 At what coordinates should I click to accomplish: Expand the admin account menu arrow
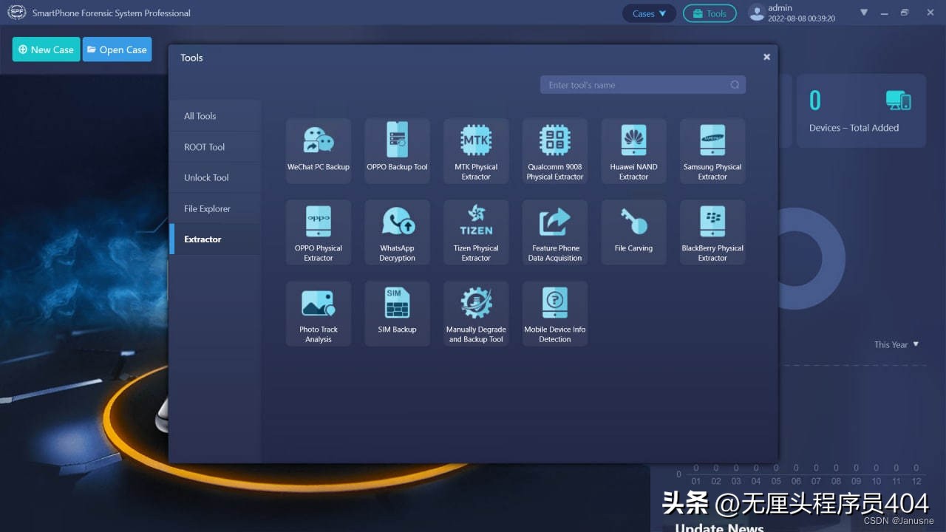(x=864, y=13)
